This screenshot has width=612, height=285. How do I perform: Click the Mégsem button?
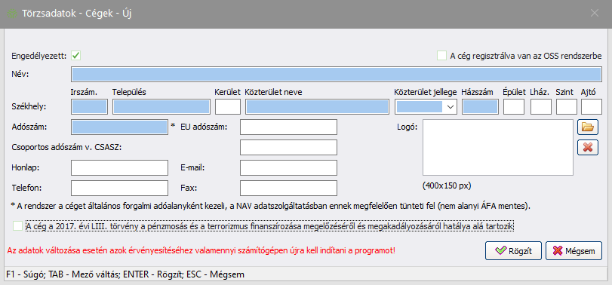click(x=574, y=250)
